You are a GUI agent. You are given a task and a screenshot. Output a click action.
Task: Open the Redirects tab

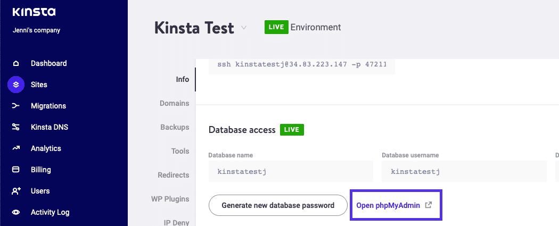[x=174, y=175]
